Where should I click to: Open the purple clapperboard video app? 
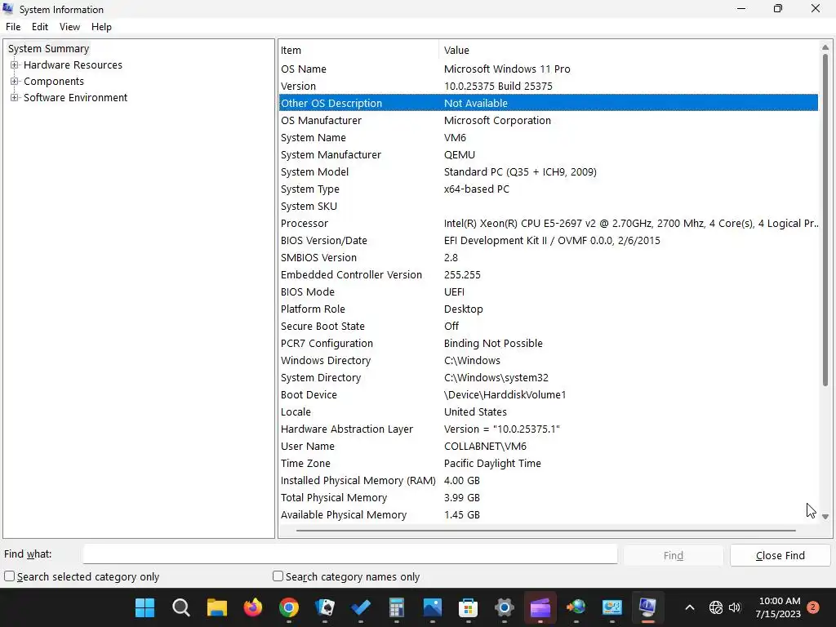[x=540, y=607]
